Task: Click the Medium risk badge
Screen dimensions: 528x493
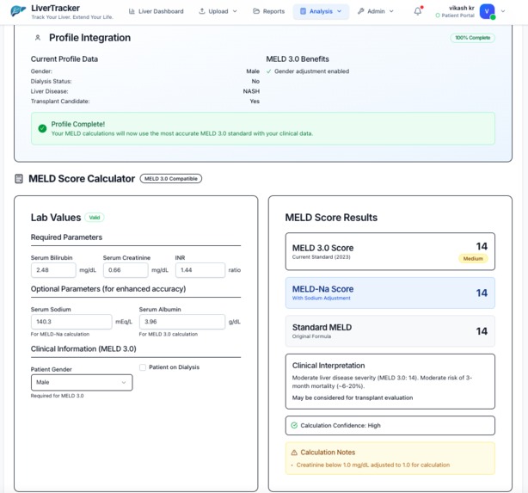Action: click(x=473, y=259)
